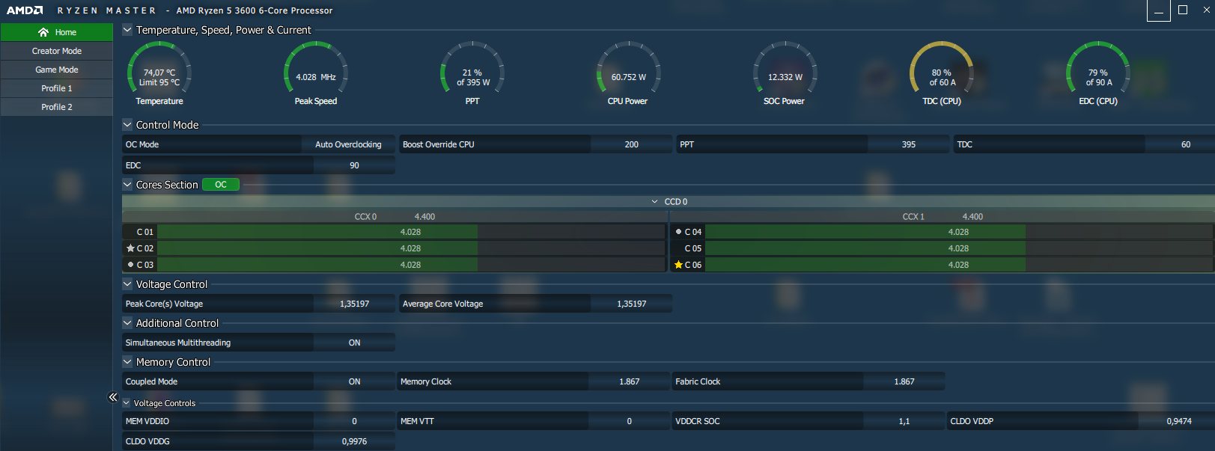Collapse the Voltage Control section
The image size is (1215, 451).
127,284
